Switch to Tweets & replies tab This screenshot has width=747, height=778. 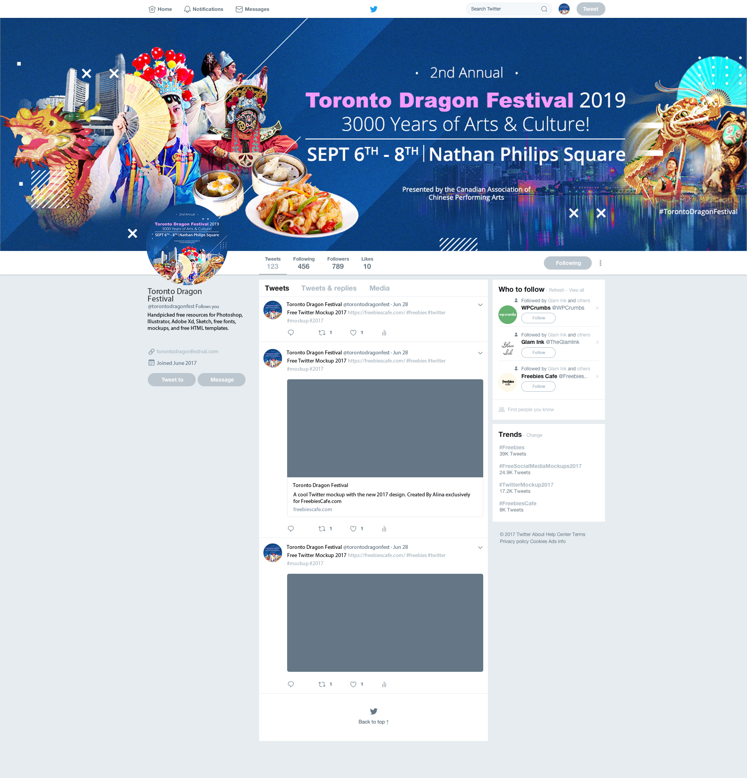click(329, 288)
